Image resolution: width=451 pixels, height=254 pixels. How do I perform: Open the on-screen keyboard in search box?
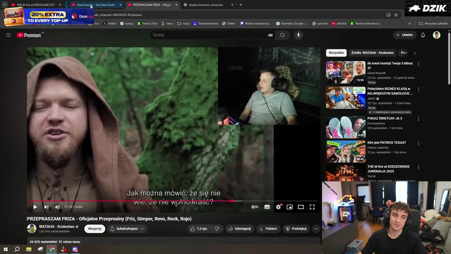[270, 35]
